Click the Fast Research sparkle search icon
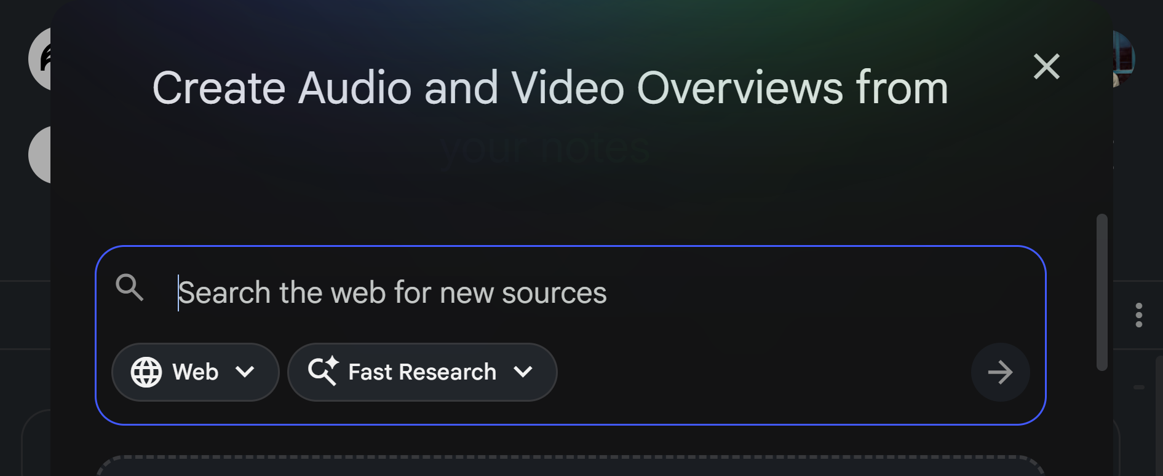This screenshot has height=476, width=1163. coord(323,371)
